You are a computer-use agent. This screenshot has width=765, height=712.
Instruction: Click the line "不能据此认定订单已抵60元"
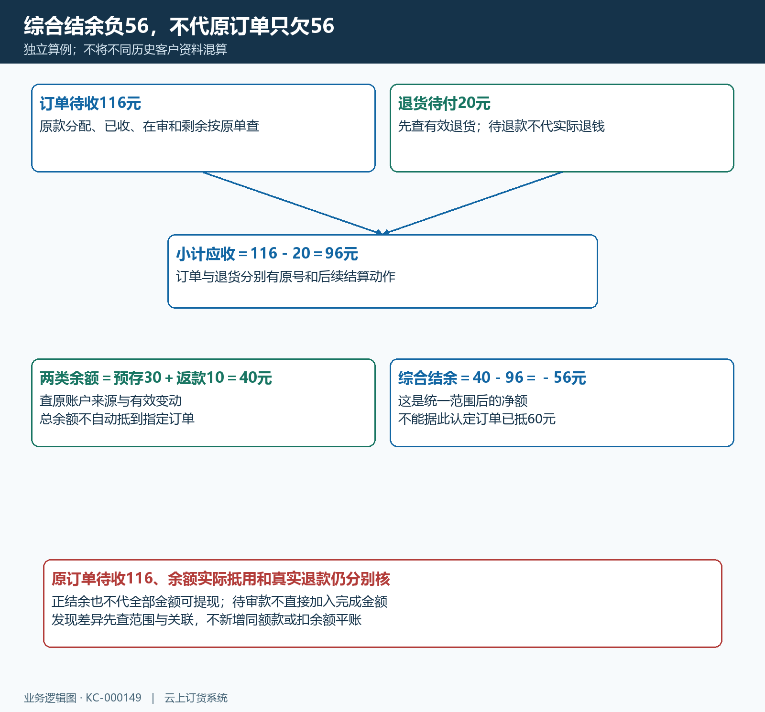click(x=477, y=419)
